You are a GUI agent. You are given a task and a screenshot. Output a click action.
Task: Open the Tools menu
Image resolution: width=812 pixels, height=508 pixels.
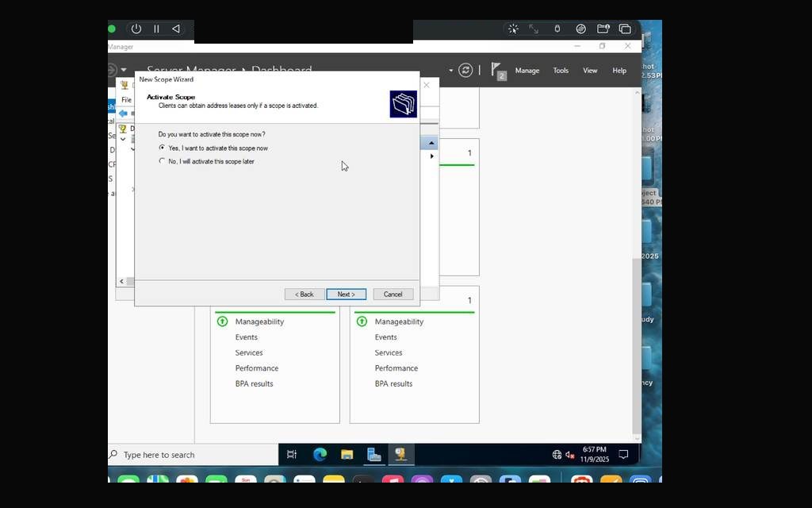(561, 71)
